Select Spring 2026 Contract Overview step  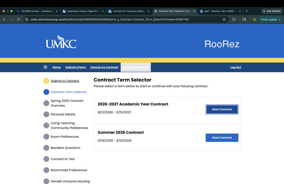[x=67, y=103]
